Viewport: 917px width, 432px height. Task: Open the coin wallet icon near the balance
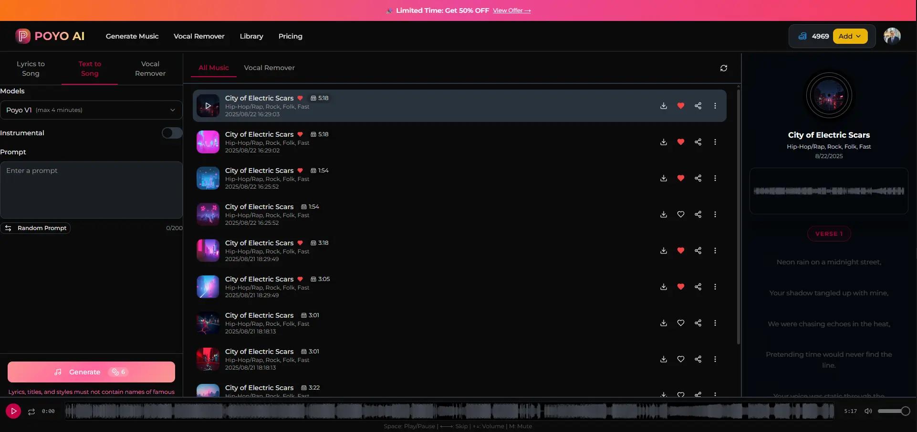pos(802,36)
